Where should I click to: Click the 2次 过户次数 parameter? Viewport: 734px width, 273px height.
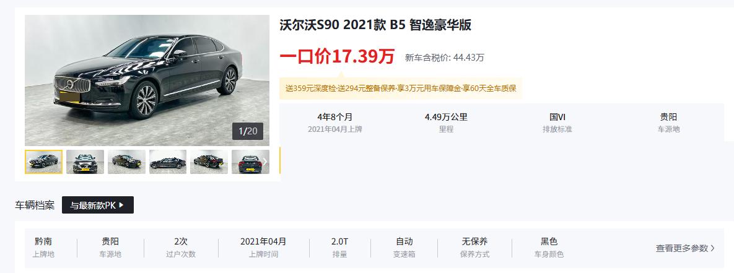[181, 248]
